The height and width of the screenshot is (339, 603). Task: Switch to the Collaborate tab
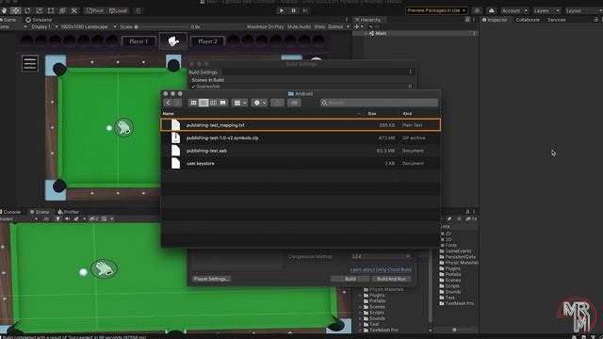pyautogui.click(x=528, y=20)
